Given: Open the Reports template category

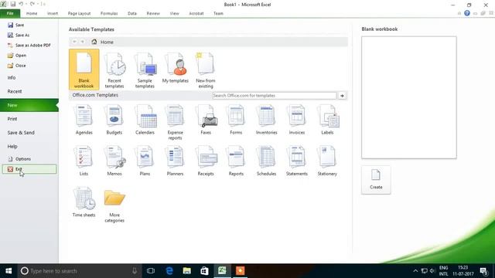Looking at the screenshot, I should [236, 161].
